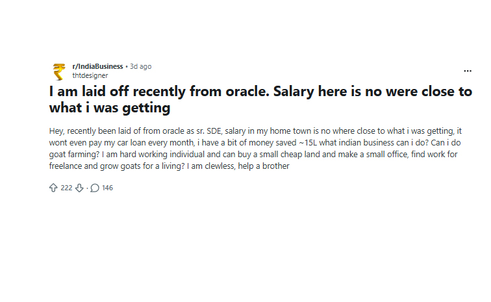The width and height of the screenshot is (491, 302).
Task: Click 'Salary here' in the post title
Action: coord(313,92)
